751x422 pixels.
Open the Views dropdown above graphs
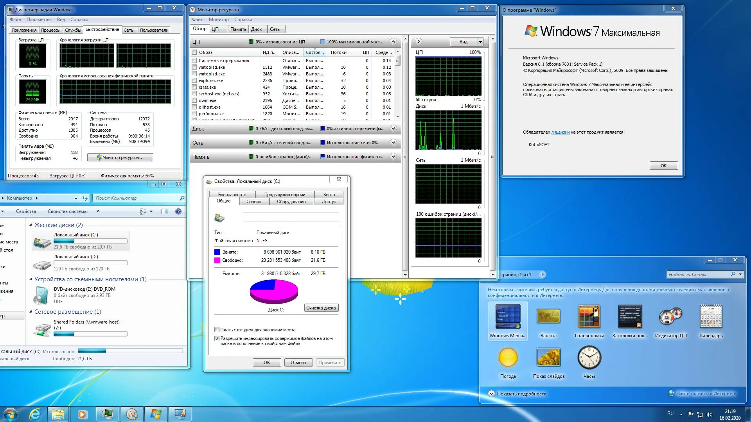(x=480, y=42)
